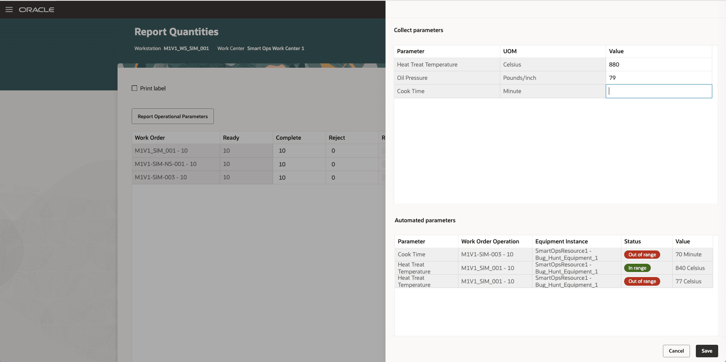Click the Minute UOM cell
Viewport: 726px width, 362px height.
click(553, 91)
